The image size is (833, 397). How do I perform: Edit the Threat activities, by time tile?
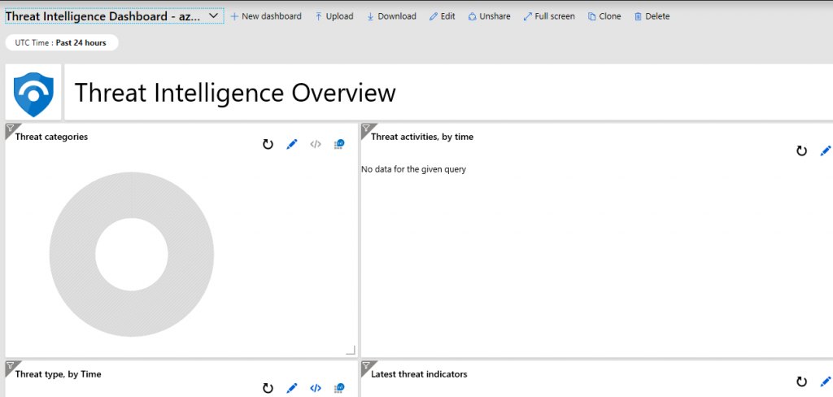825,151
